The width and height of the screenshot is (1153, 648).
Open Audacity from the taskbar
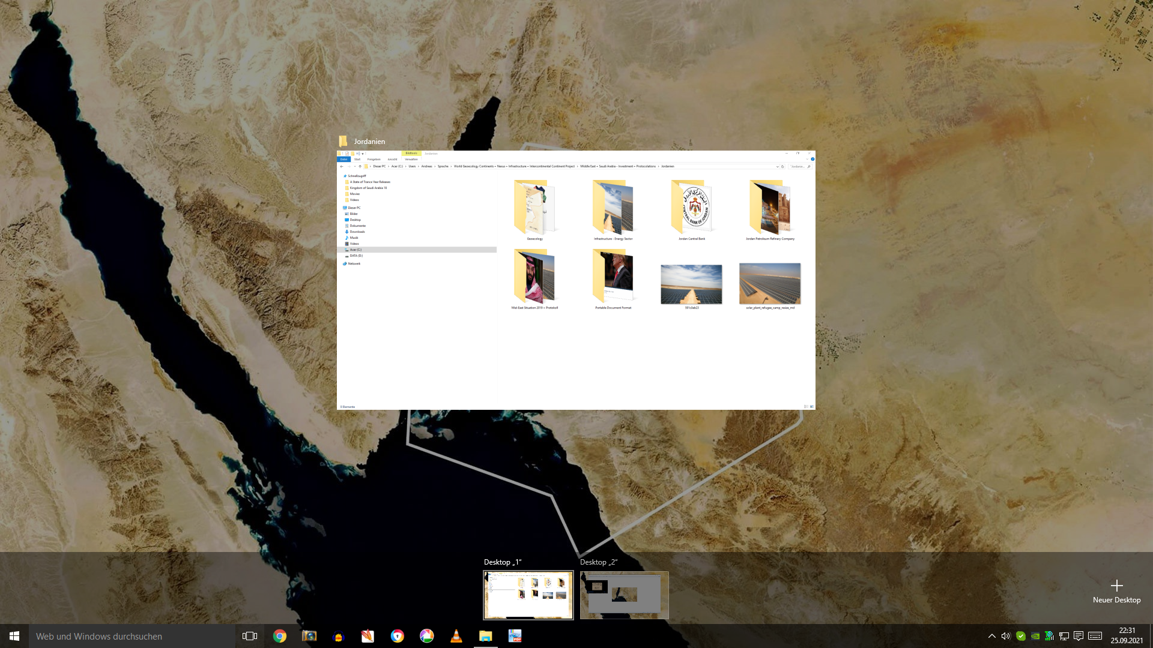(338, 636)
